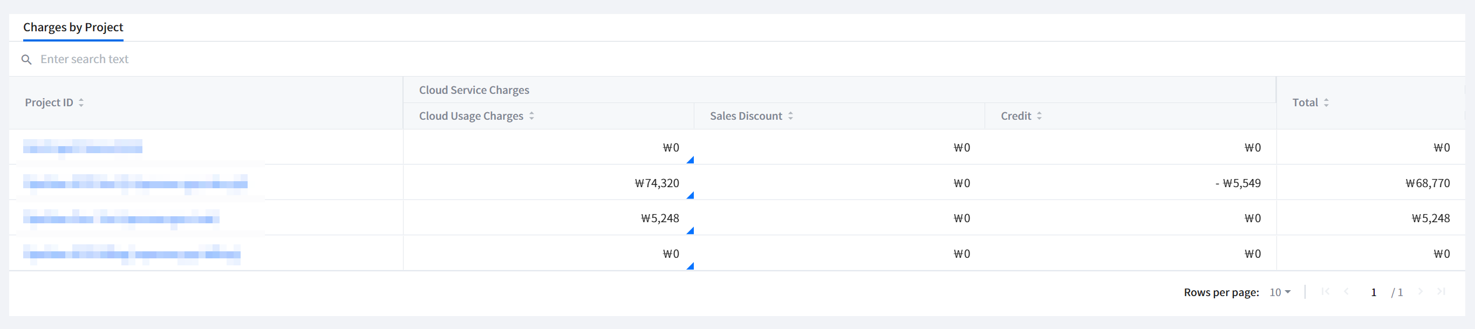Viewport: 1475px width, 329px height.
Task: Sort by Total column
Action: click(x=1326, y=102)
